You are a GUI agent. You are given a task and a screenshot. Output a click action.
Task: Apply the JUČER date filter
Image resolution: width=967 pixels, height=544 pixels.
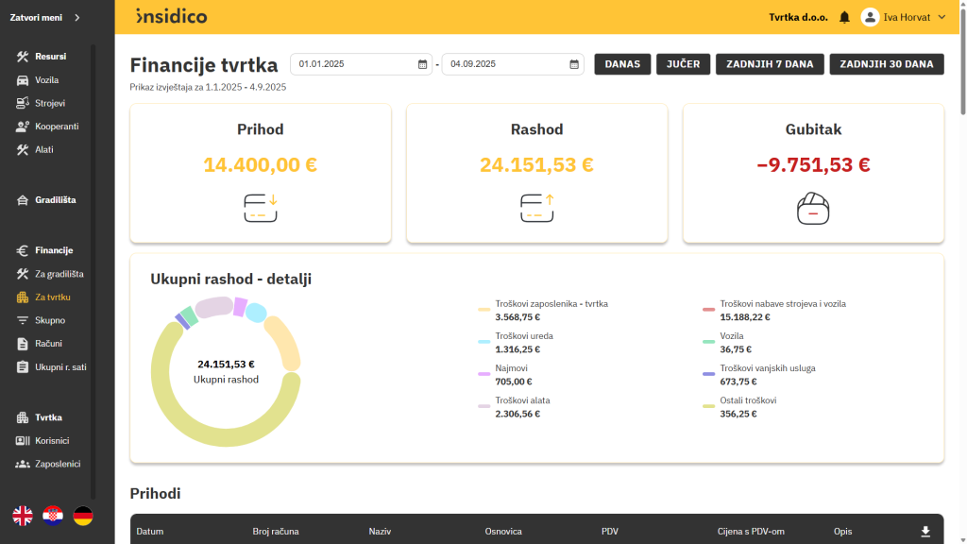coord(683,63)
